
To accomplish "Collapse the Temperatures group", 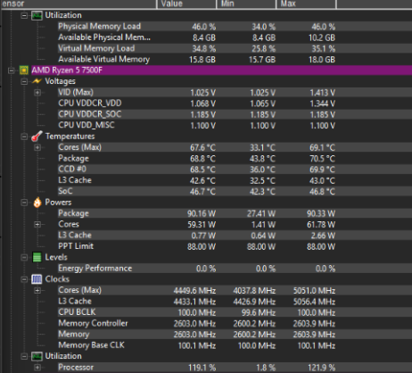I will coord(24,137).
